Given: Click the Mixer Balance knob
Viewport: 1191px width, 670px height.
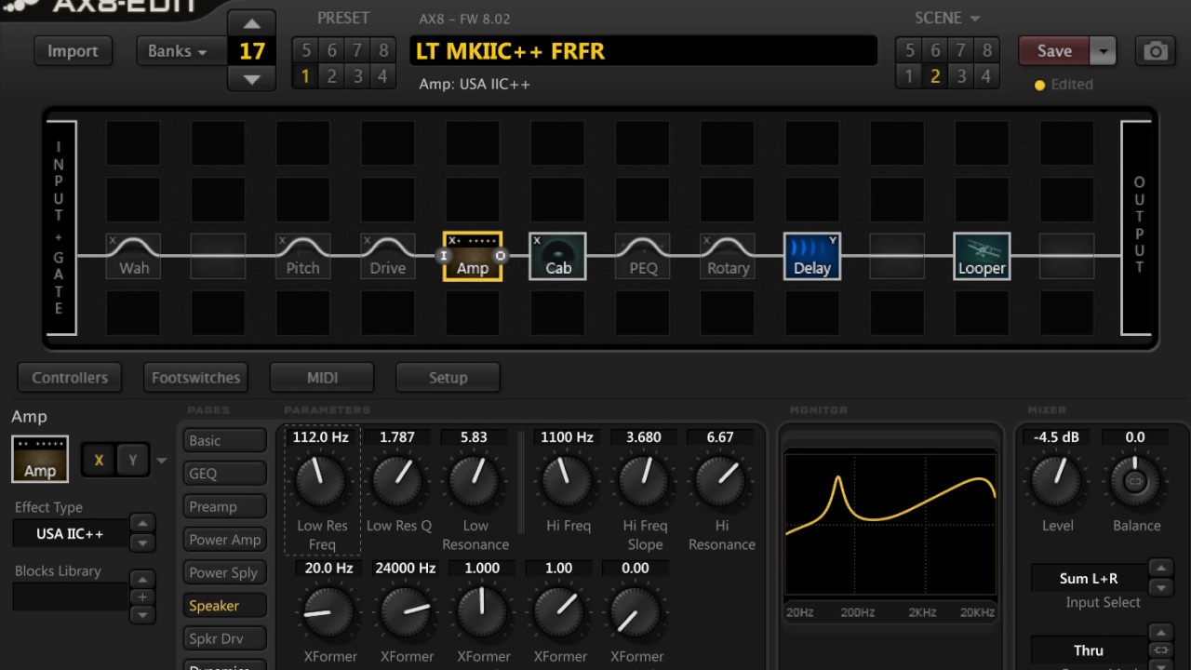Looking at the screenshot, I should (1135, 481).
